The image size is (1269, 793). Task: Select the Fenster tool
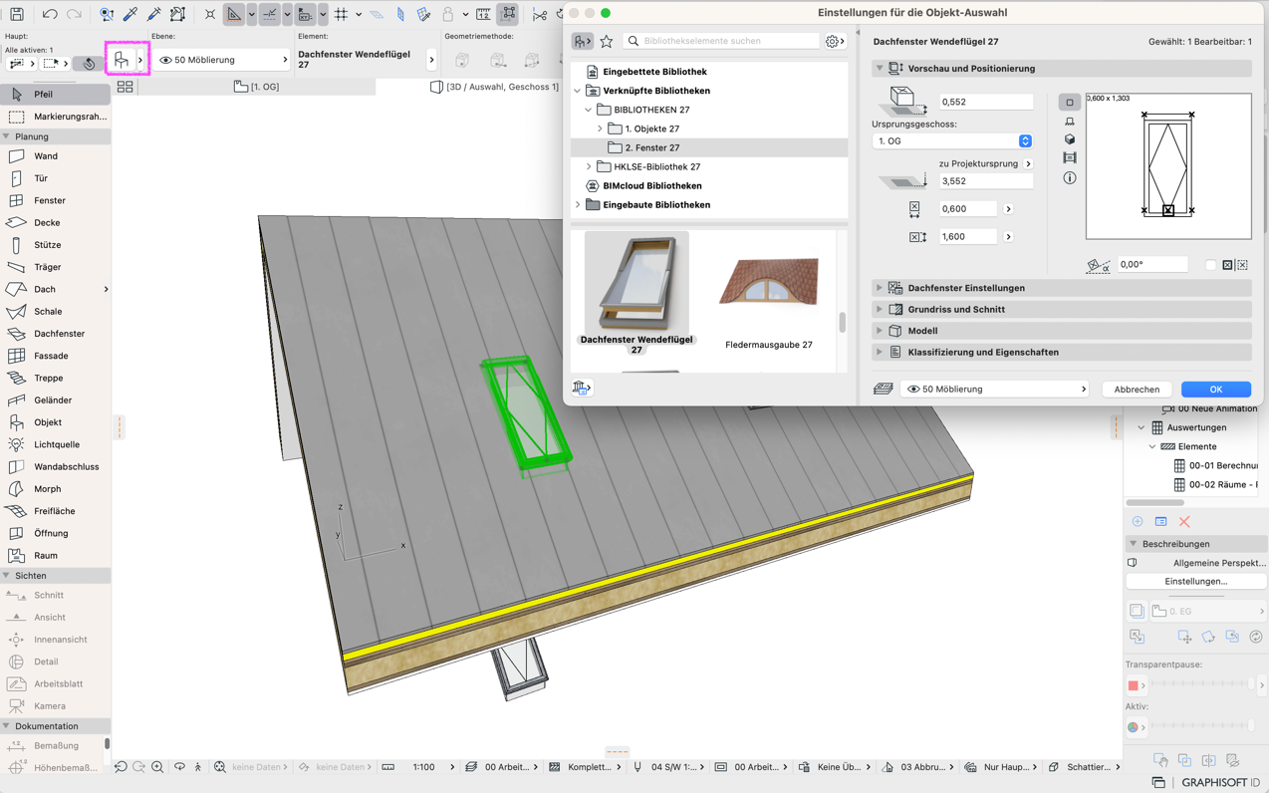pyautogui.click(x=55, y=200)
